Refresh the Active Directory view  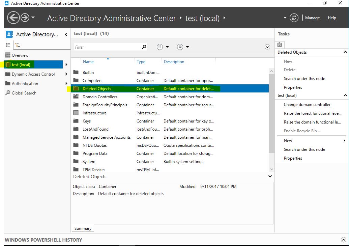point(293,18)
